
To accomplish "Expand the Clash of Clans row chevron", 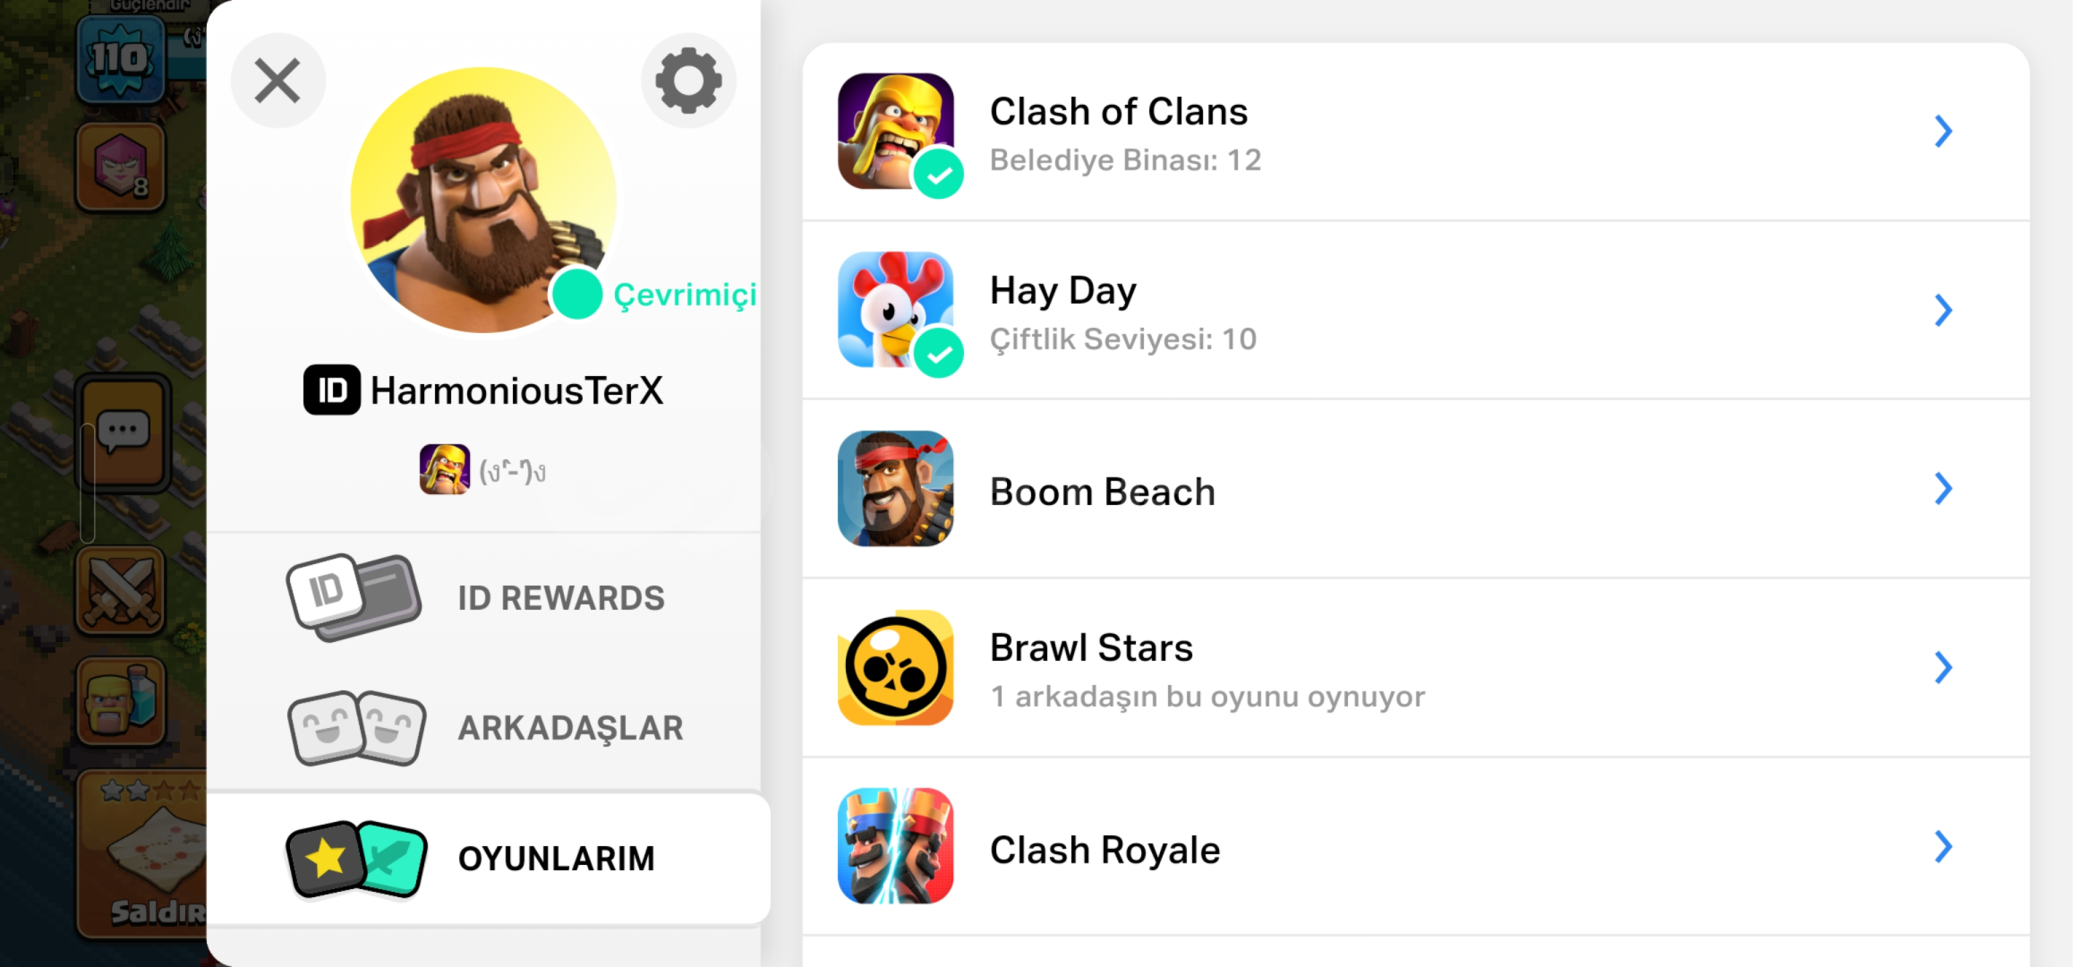I will [x=1942, y=132].
